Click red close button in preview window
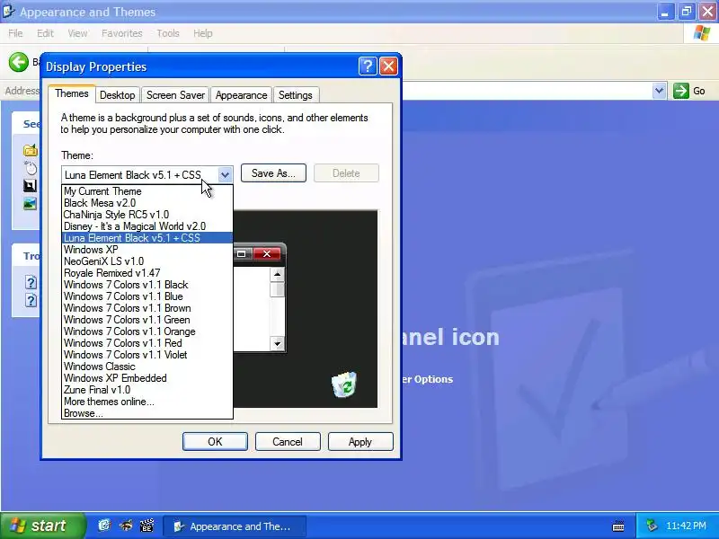Screen dimensions: 719x539 coord(267,254)
